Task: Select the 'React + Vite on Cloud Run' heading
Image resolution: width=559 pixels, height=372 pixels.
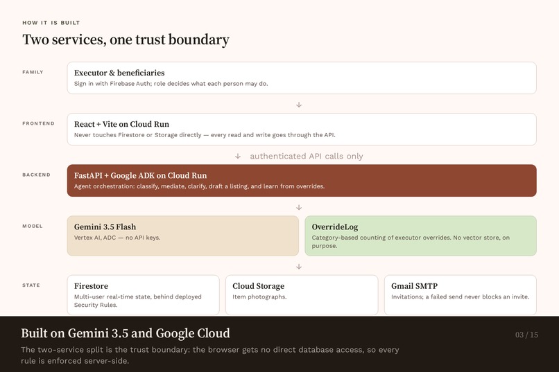Action: 121,124
